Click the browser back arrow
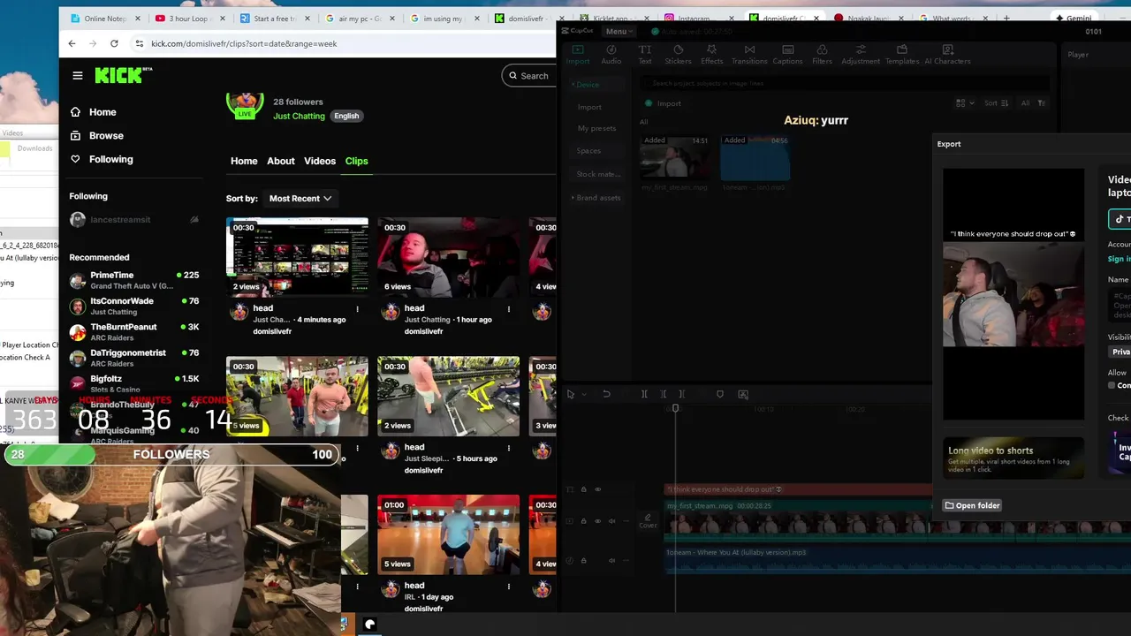Viewport: 1131px width, 636px height. click(x=72, y=43)
